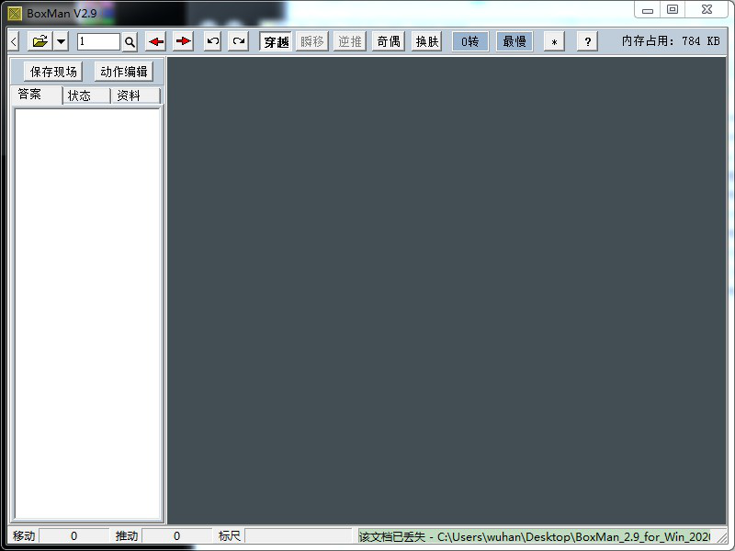Click the undo curved arrow icon

(x=212, y=41)
